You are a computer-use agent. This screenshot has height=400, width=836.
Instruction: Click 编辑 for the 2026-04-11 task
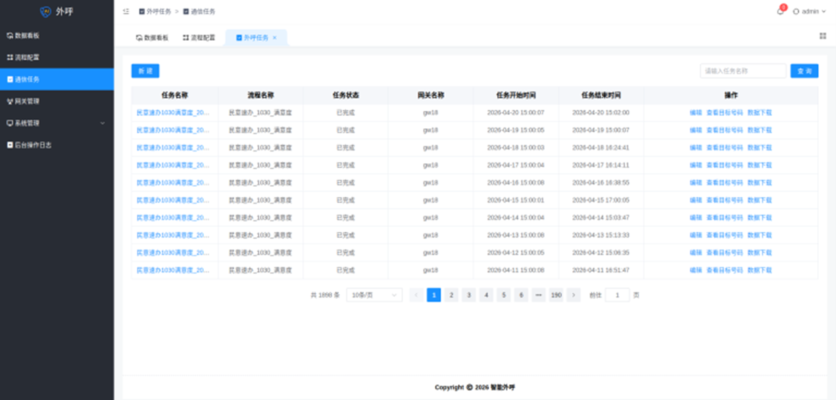click(x=696, y=270)
